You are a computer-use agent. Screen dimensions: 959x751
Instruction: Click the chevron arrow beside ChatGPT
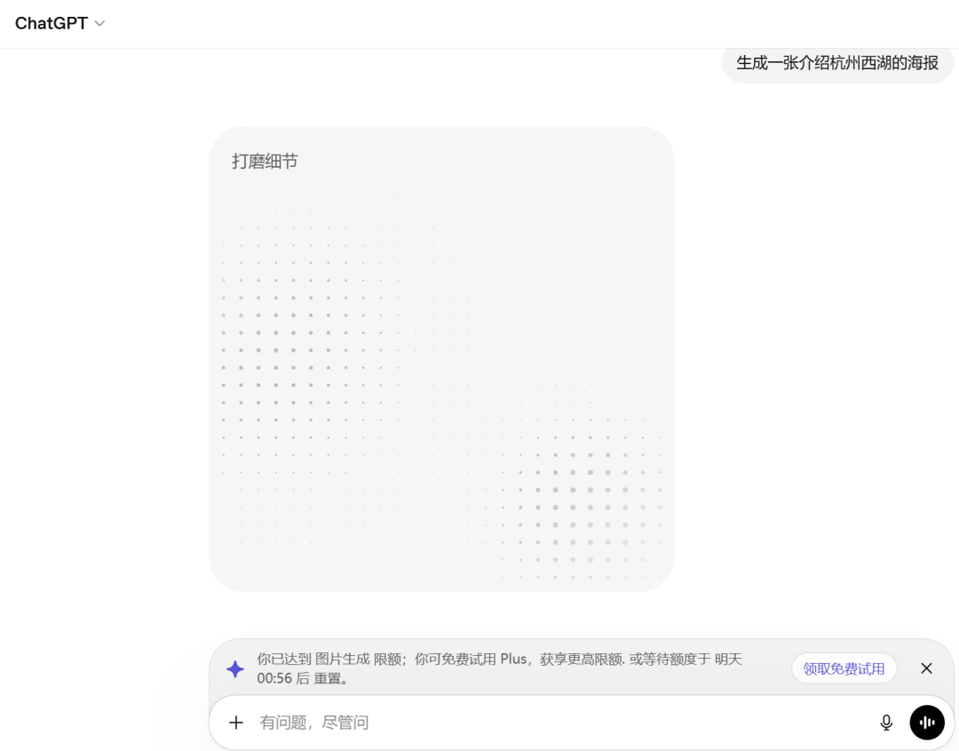click(99, 24)
